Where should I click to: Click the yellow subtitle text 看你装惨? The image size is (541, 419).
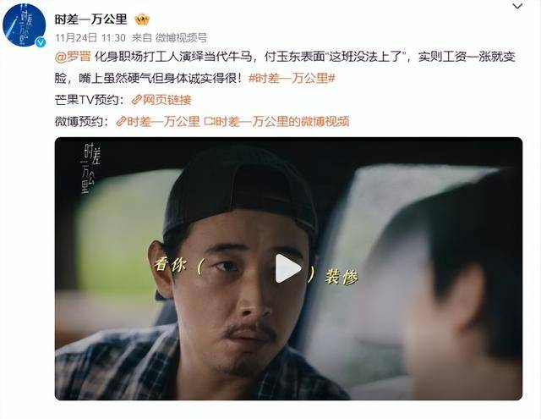click(255, 270)
